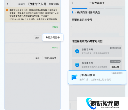Click the step progress bar at top
The height and width of the screenshot is (110, 128).
(x=97, y=8)
